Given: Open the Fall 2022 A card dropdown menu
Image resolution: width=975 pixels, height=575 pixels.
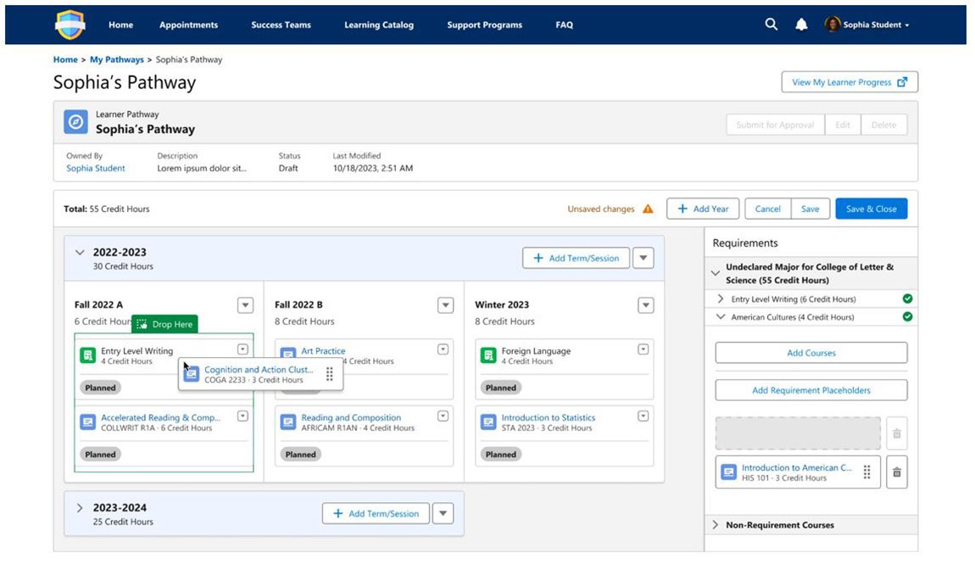Looking at the screenshot, I should [x=245, y=304].
